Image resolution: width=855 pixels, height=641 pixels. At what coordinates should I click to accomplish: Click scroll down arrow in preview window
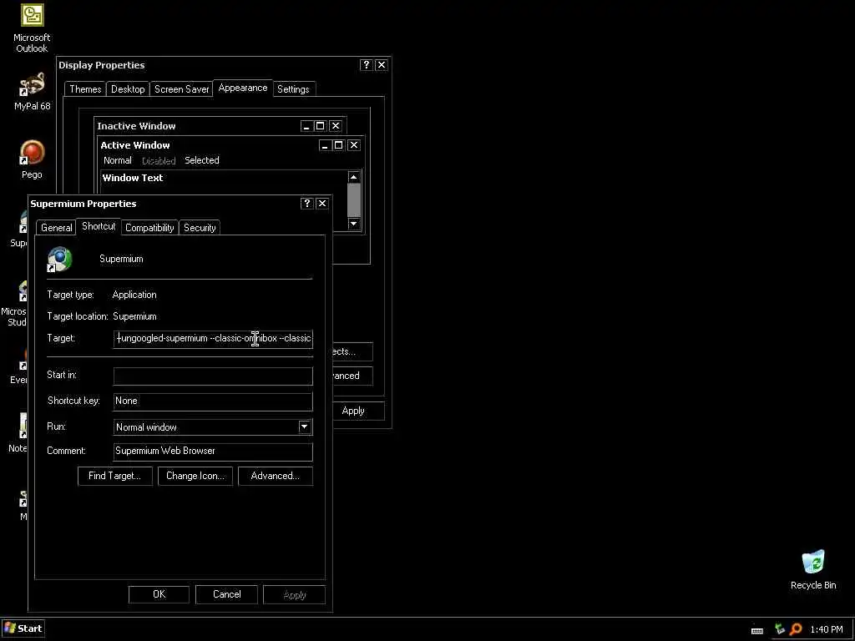pos(354,224)
